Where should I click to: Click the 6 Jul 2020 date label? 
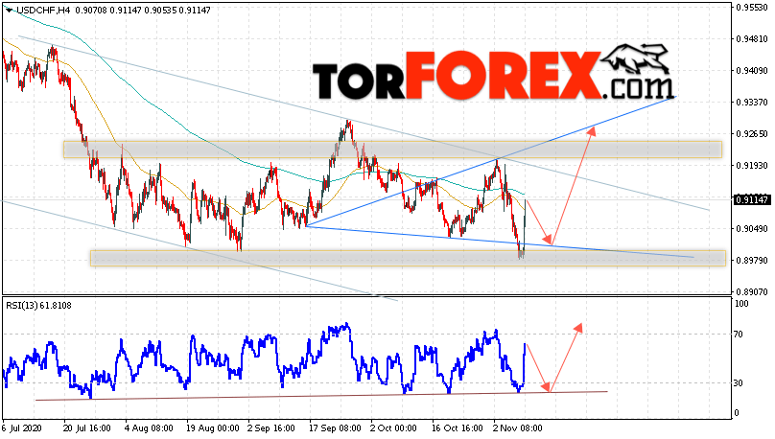click(22, 428)
